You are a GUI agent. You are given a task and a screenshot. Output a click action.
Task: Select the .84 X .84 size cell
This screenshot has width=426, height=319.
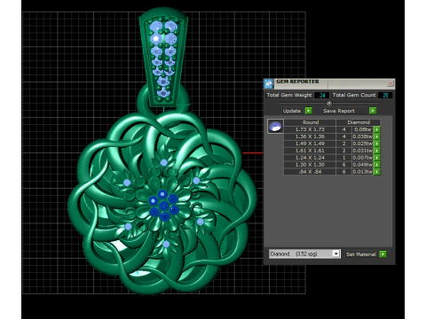pyautogui.click(x=310, y=172)
